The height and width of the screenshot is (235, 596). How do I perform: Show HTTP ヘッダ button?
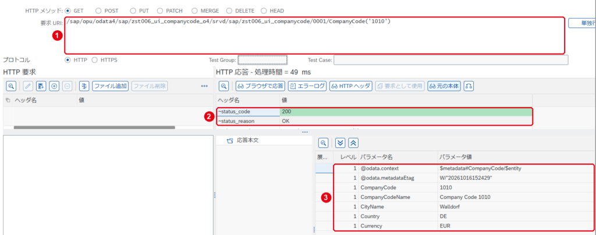tap(351, 86)
